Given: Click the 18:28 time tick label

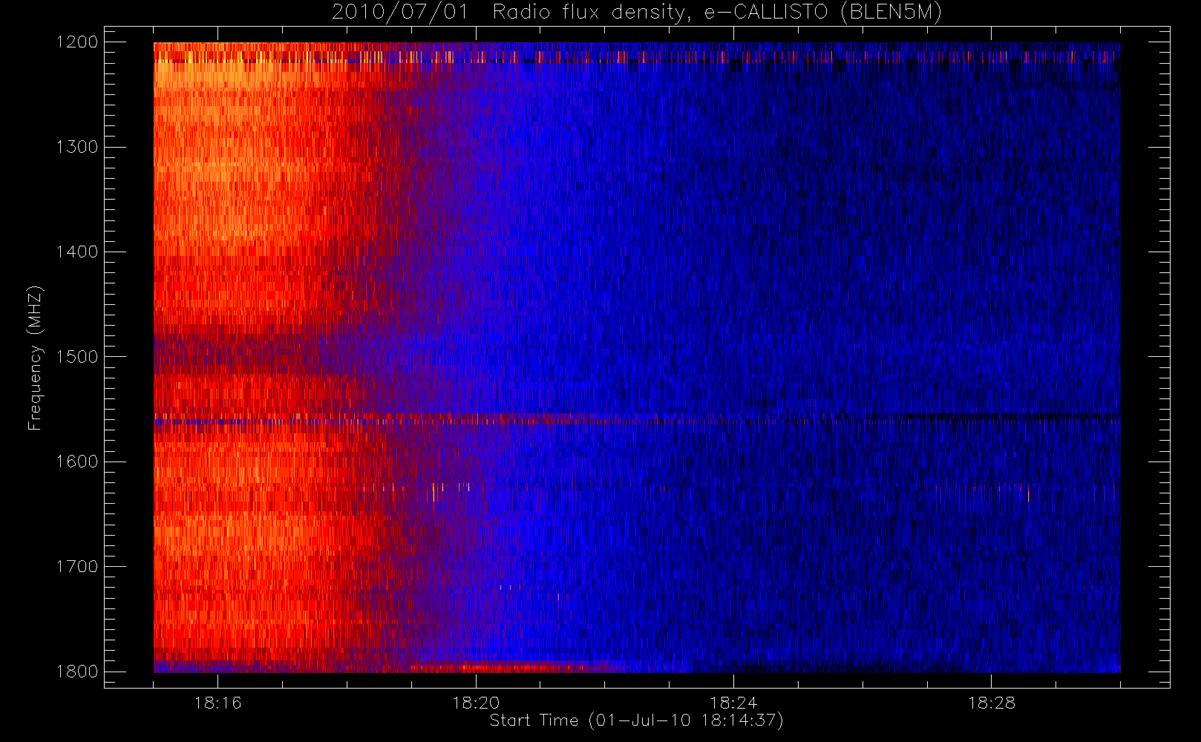Looking at the screenshot, I should coord(991,703).
